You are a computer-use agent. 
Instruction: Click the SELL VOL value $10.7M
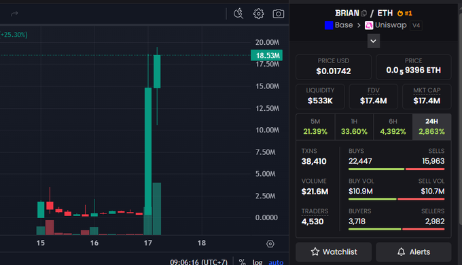433,192
